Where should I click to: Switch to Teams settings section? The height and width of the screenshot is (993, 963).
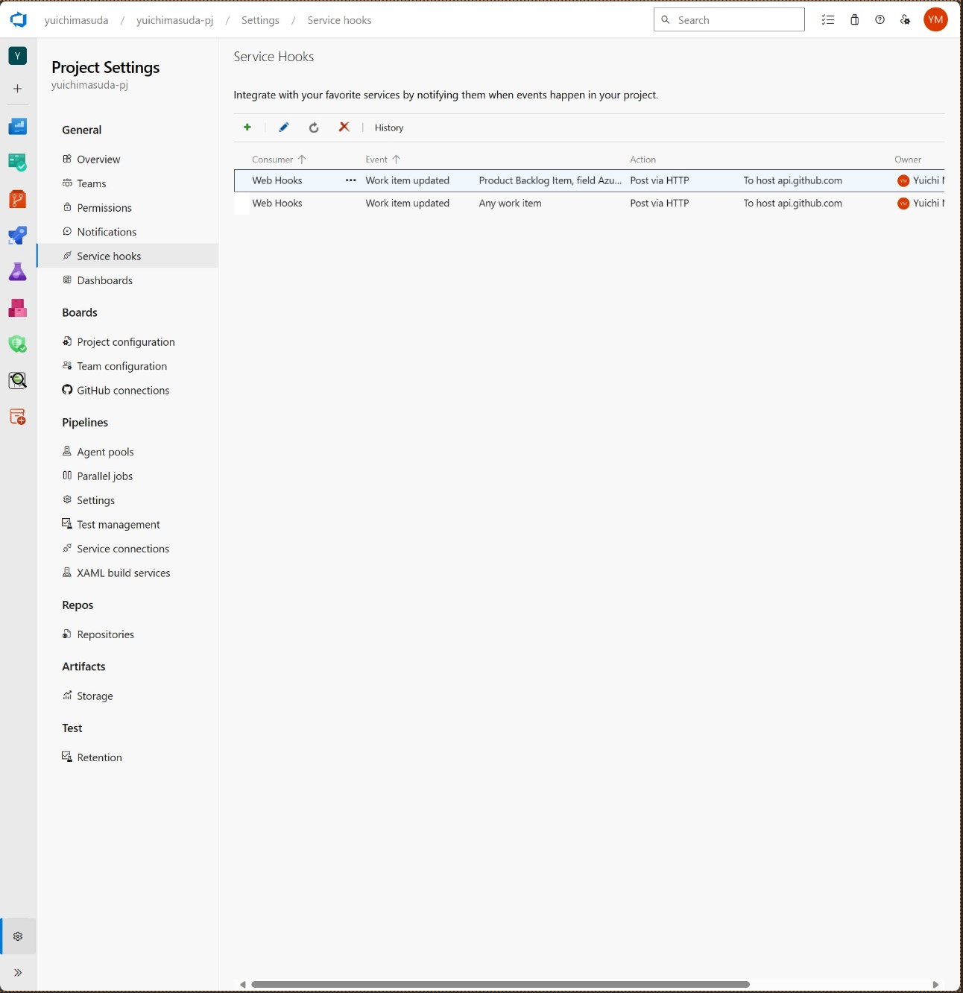pos(91,183)
